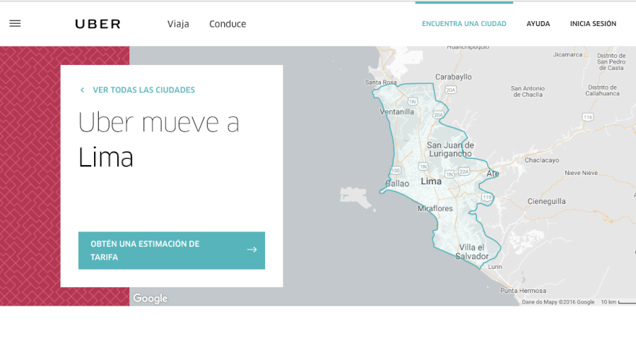Open the Viaja menu

[178, 24]
